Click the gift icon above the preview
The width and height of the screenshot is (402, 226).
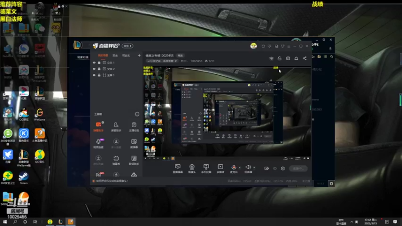click(x=271, y=58)
